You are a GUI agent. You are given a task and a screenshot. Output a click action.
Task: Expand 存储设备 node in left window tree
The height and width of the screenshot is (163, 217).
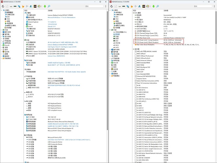click(1, 40)
